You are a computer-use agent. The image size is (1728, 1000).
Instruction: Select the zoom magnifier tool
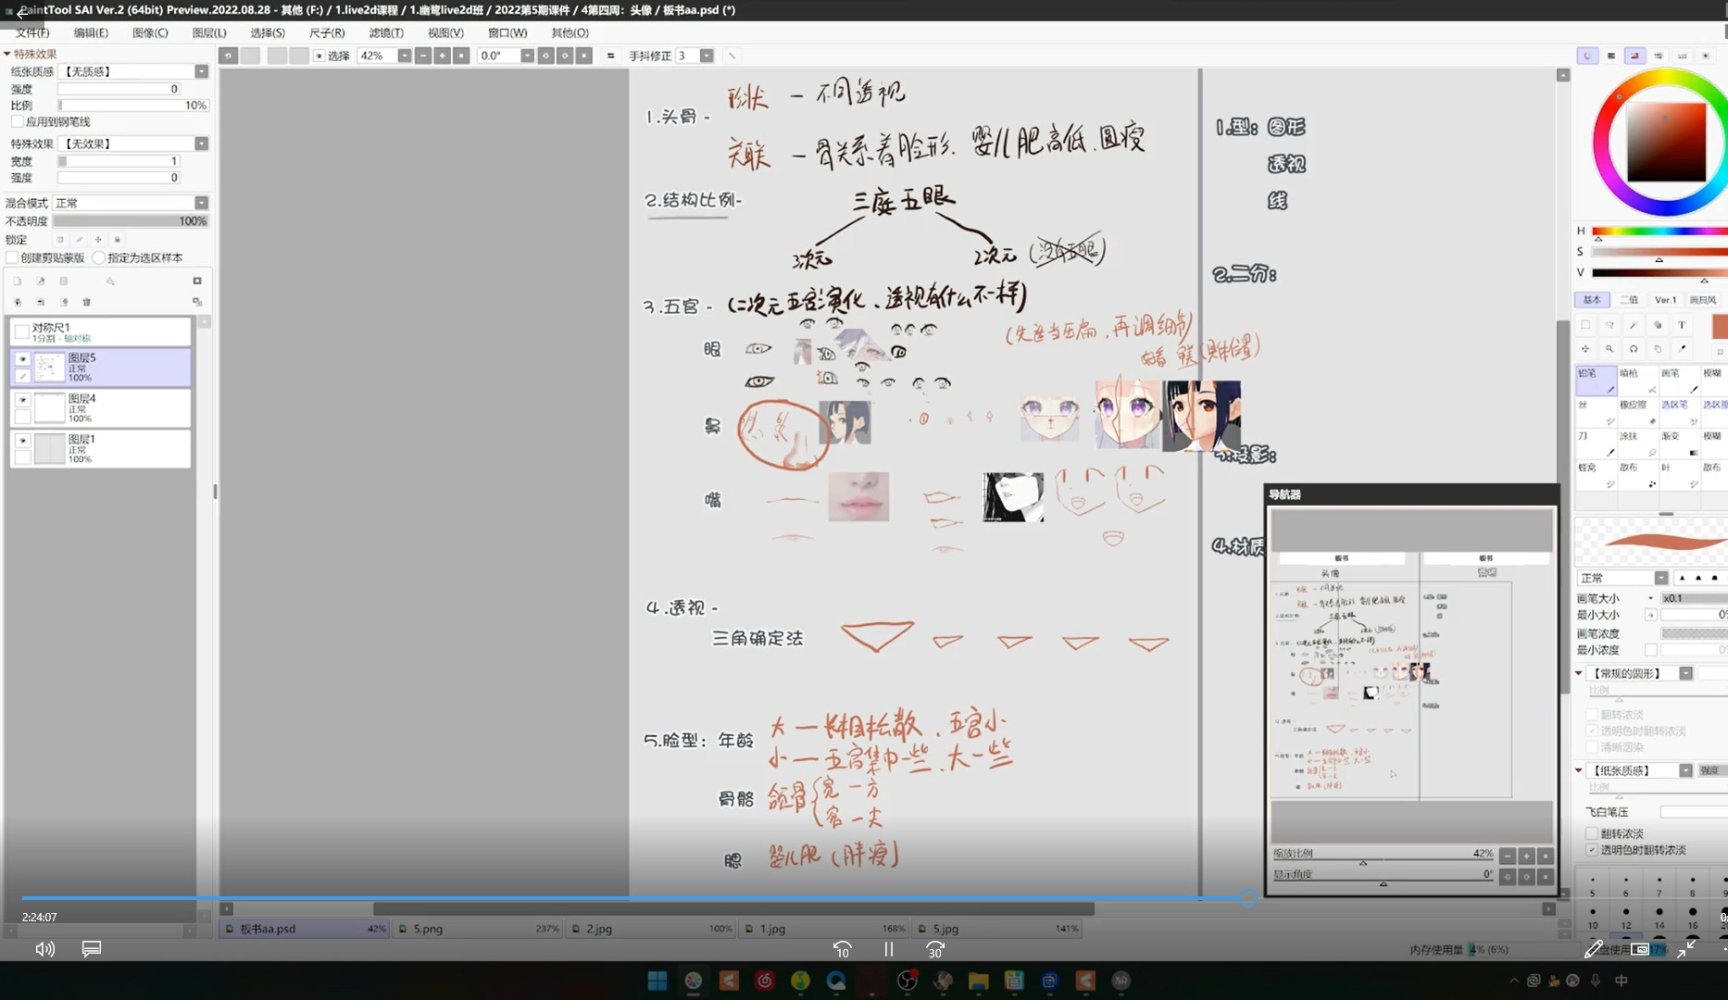tap(1609, 349)
